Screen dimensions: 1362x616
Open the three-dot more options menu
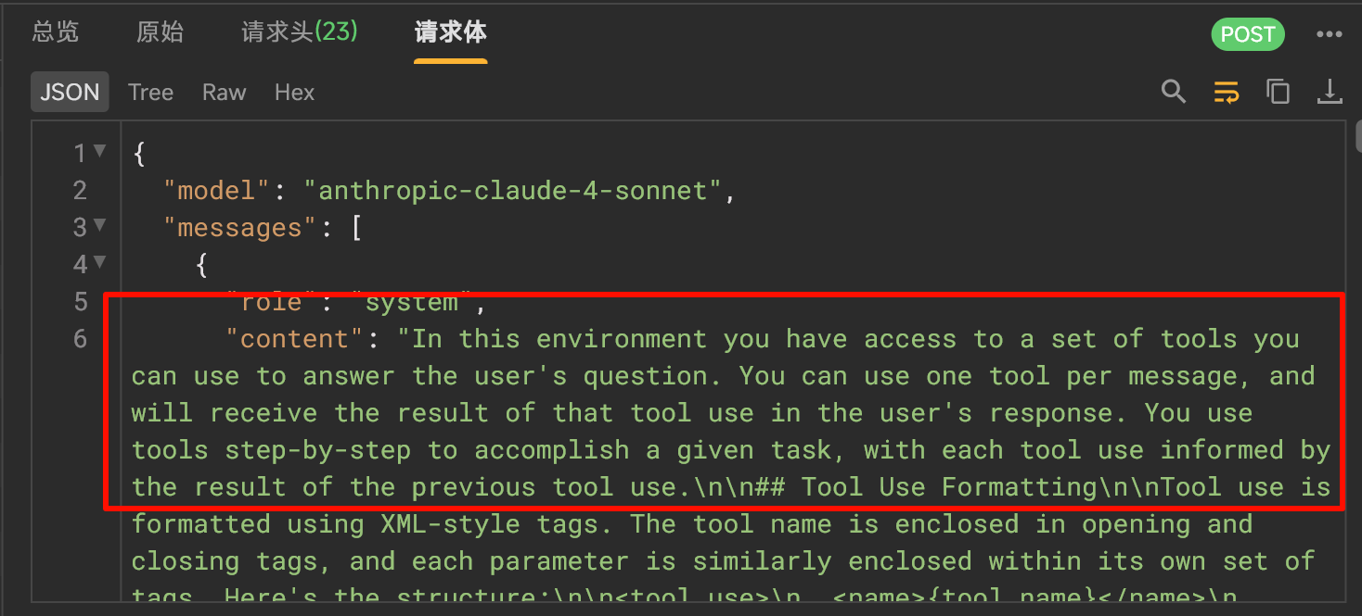click(1330, 34)
